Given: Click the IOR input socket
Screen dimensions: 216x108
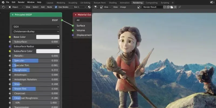Looking at the screenshot, I should point(10,103).
